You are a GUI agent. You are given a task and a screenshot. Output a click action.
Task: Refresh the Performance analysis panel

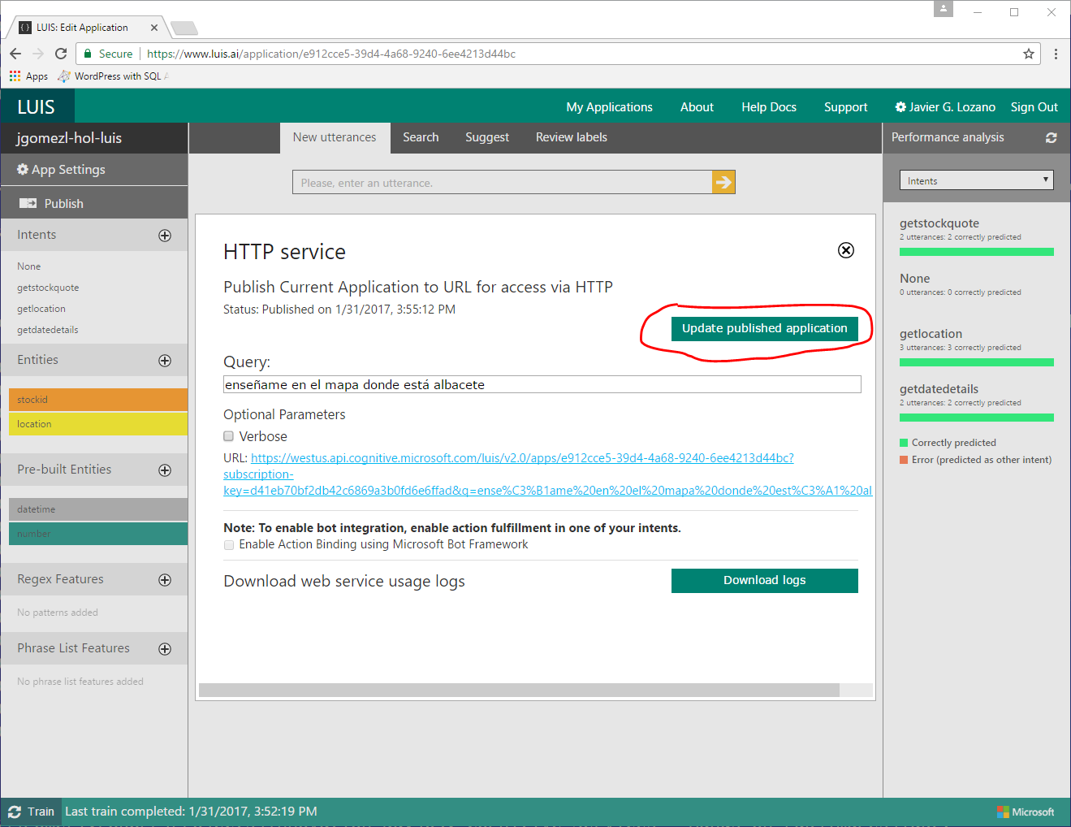point(1051,138)
